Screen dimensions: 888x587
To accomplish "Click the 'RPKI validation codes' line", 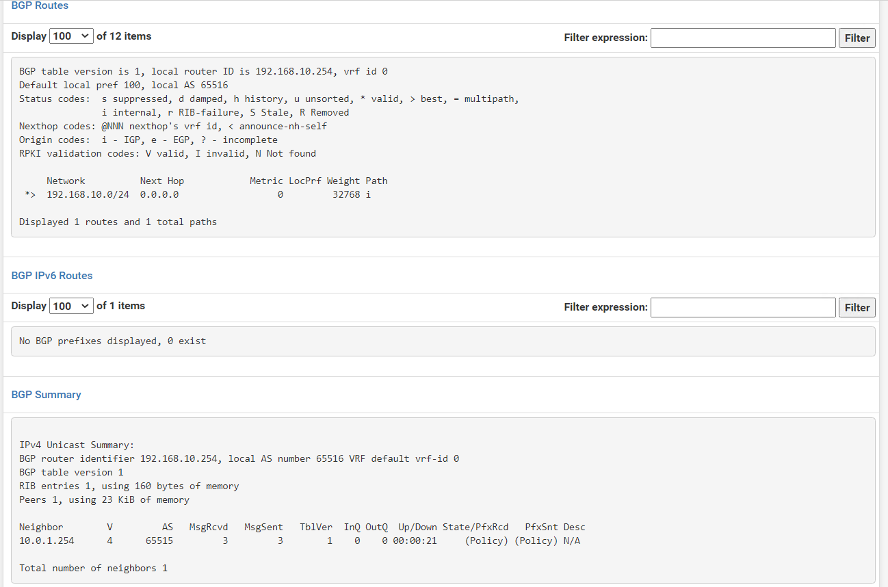I will (x=168, y=154).
